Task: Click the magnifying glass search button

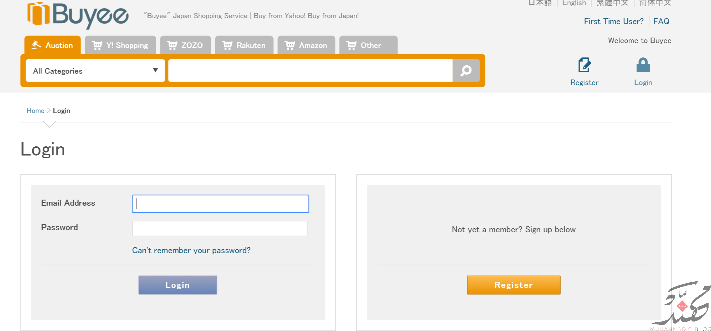Action: 466,70
